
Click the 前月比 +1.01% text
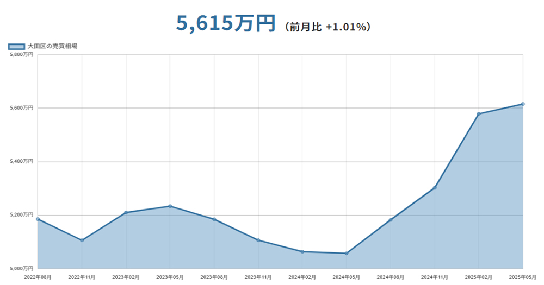tap(327, 27)
